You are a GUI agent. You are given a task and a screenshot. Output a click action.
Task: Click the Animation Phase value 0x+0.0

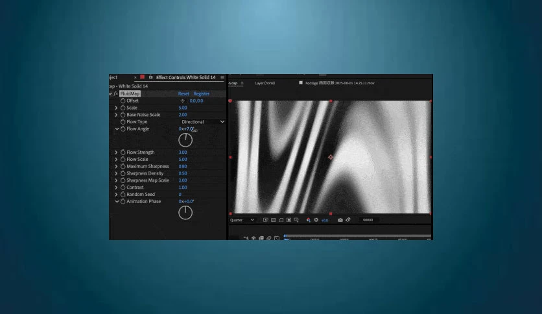point(186,201)
